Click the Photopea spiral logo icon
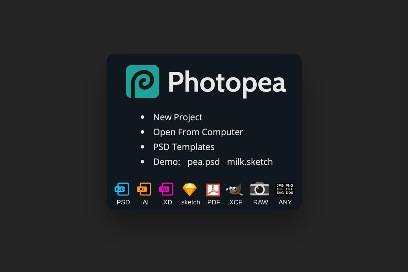The image size is (408, 272). (142, 82)
